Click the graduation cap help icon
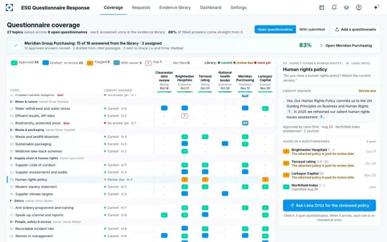 346,7
